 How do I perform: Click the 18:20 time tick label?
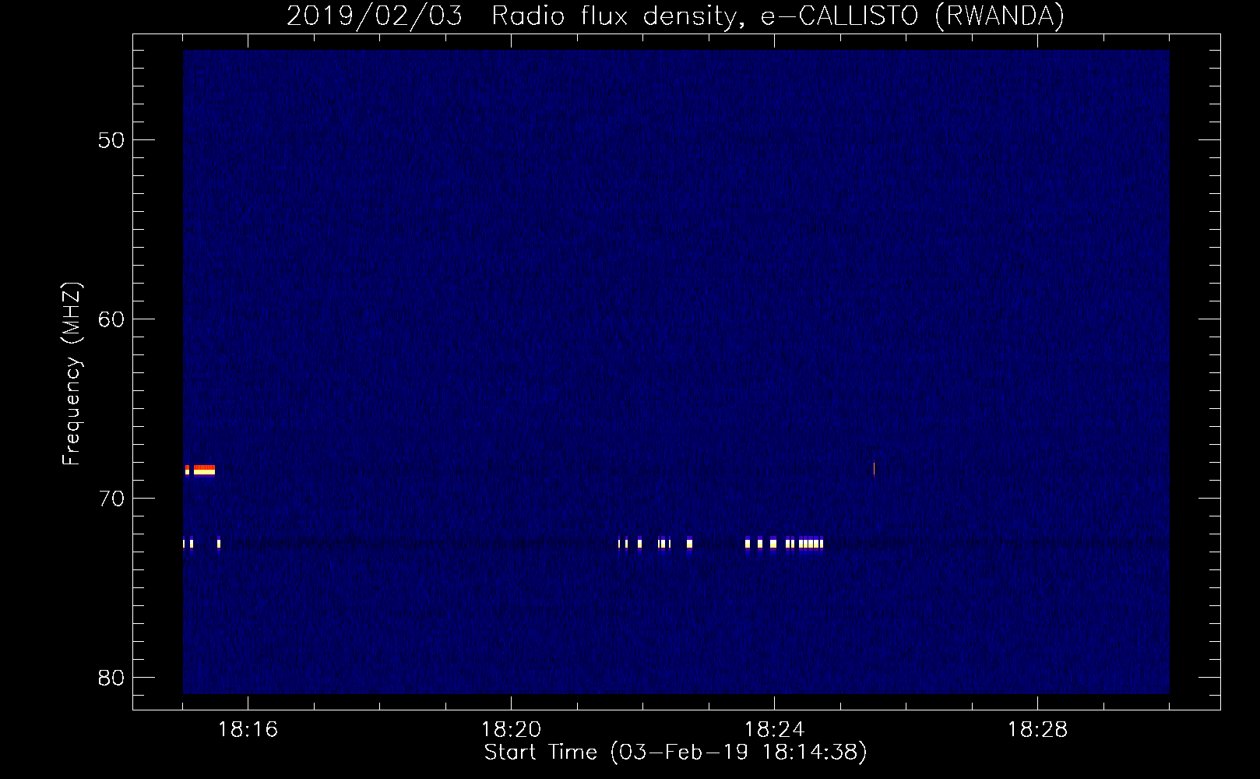(x=511, y=730)
